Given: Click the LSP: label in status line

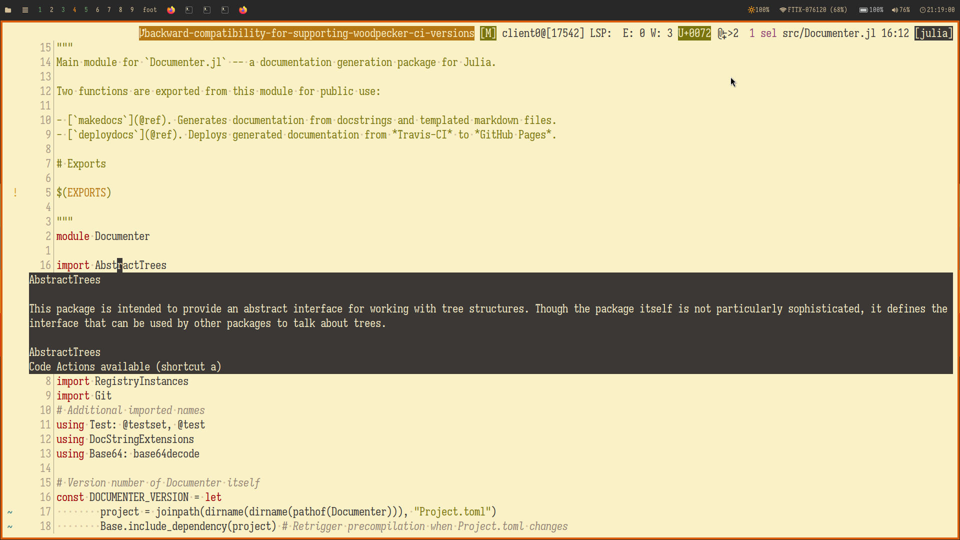Looking at the screenshot, I should pyautogui.click(x=600, y=33).
